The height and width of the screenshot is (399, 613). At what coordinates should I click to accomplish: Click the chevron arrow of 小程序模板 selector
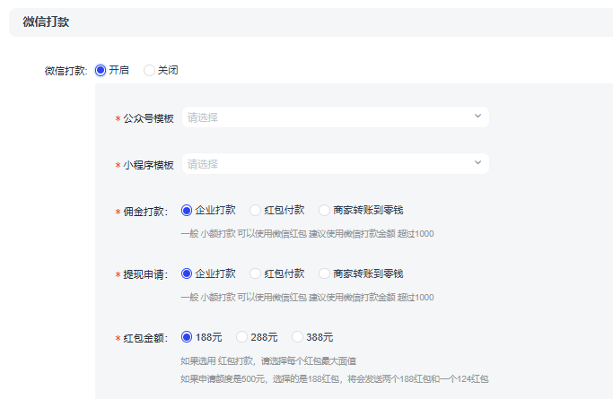[477, 163]
